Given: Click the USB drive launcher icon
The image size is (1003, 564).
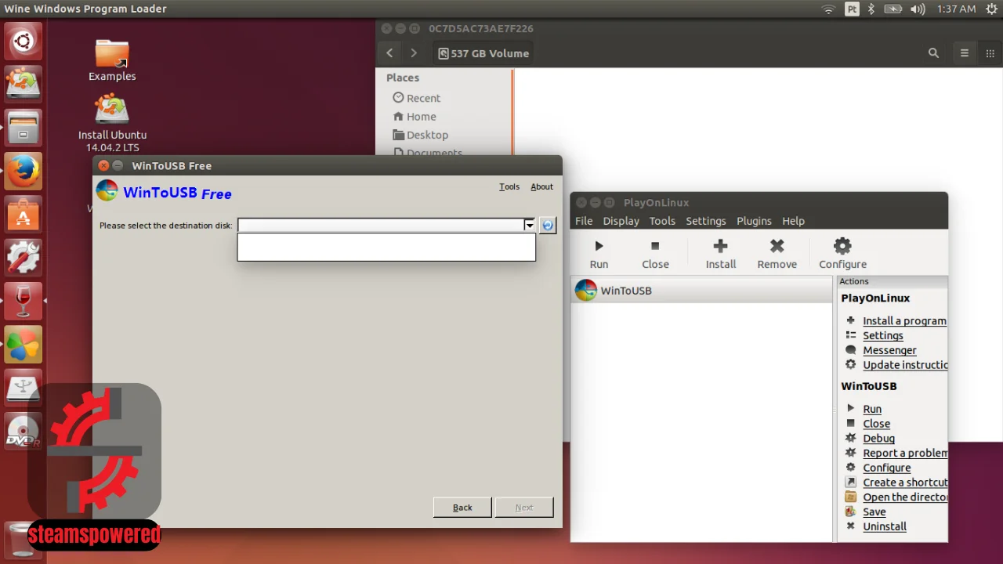Looking at the screenshot, I should pyautogui.click(x=23, y=386).
